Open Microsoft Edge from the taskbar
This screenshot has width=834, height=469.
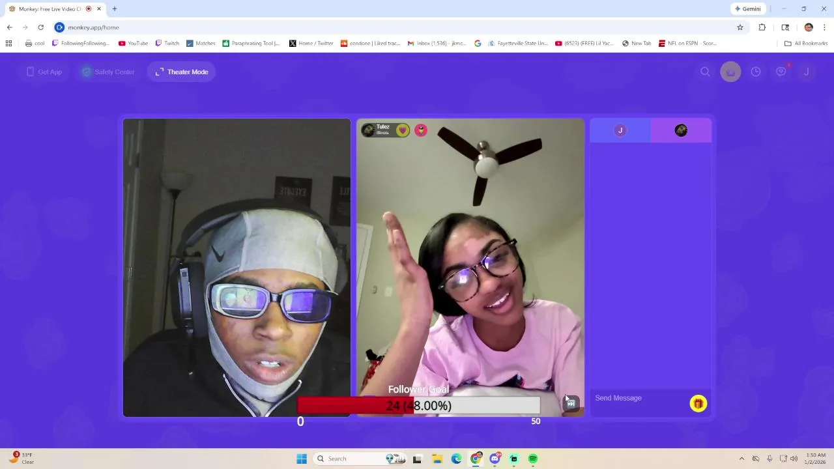coord(457,459)
